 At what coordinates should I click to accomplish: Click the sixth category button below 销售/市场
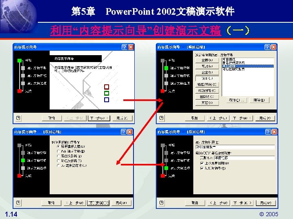point(207,91)
